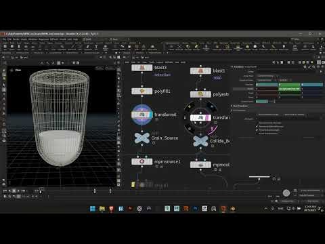This screenshot has width=325, height=244.
Task: Jump to first frame of timeline
Action: click(x=5, y=191)
